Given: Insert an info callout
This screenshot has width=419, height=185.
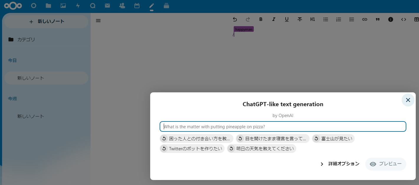Looking at the screenshot, I should pyautogui.click(x=391, y=19).
